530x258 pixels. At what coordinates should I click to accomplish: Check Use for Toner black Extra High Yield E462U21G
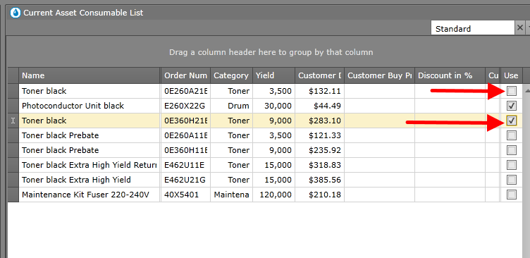(x=512, y=180)
